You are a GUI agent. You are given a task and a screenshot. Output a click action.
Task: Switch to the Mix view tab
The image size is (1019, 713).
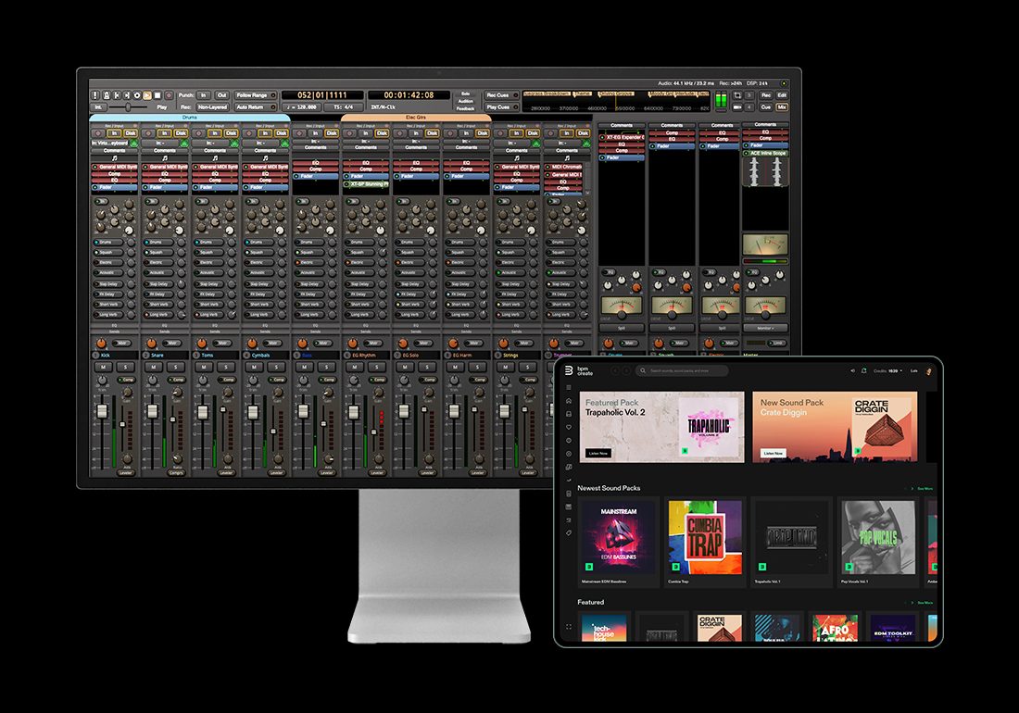click(782, 107)
